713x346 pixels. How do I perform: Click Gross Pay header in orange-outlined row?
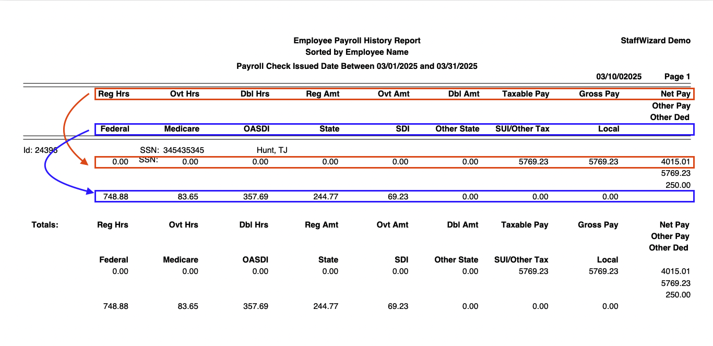[x=599, y=94]
